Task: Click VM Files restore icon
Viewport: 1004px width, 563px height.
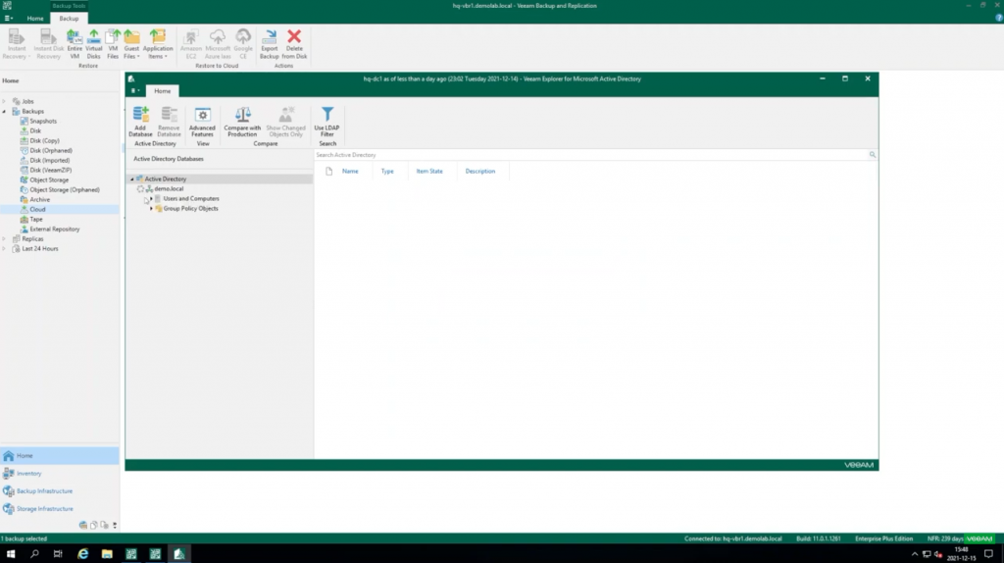Action: (x=113, y=44)
